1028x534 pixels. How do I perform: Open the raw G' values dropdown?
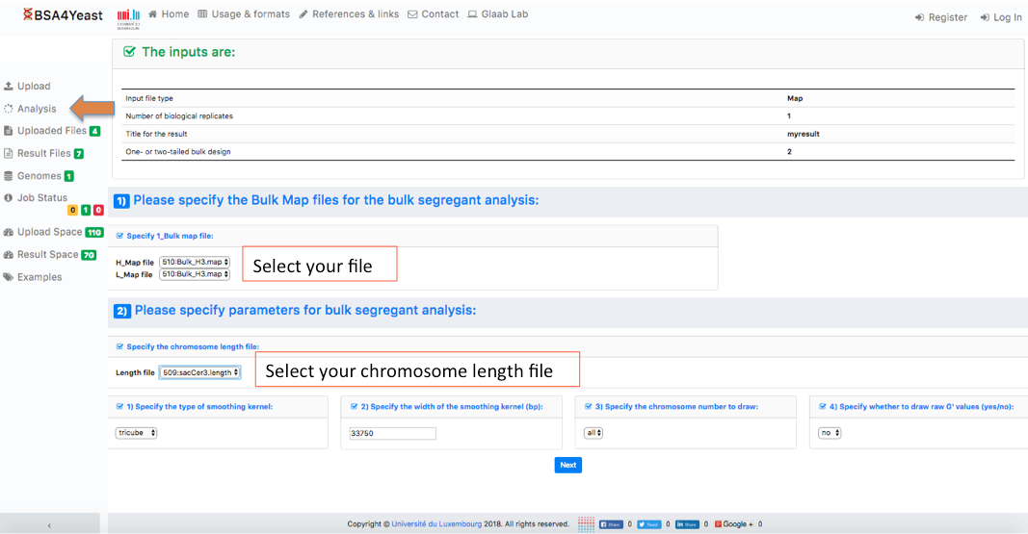coord(830,433)
